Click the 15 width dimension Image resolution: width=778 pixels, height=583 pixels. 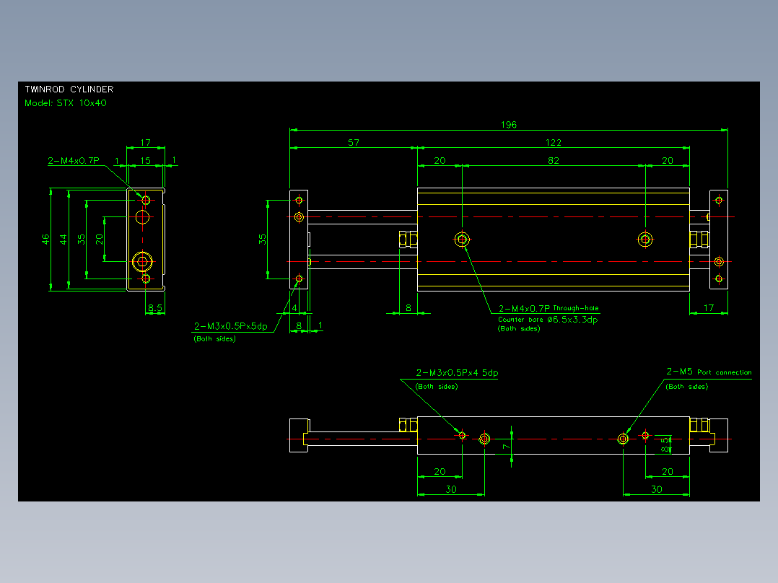coord(145,160)
